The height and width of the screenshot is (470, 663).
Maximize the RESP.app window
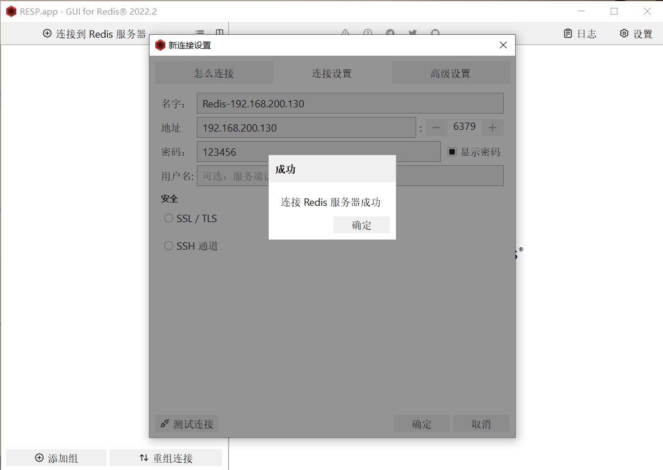point(614,11)
